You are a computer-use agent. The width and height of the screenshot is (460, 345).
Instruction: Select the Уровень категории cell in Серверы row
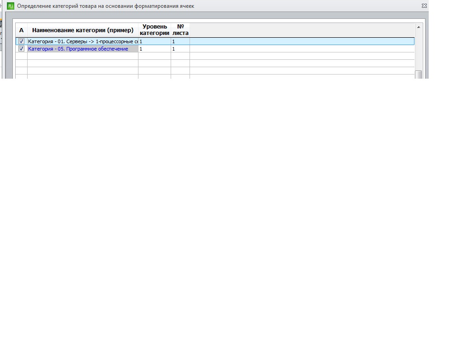click(155, 41)
